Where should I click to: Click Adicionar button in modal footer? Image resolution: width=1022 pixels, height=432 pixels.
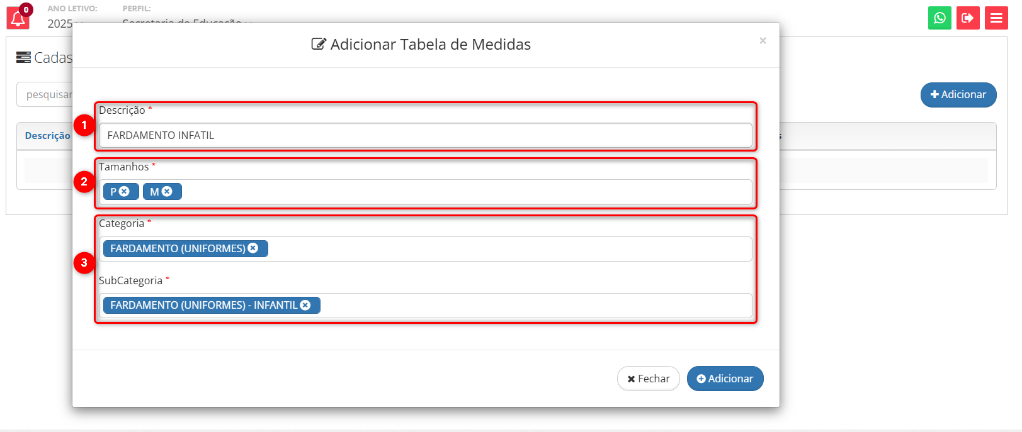tap(725, 379)
